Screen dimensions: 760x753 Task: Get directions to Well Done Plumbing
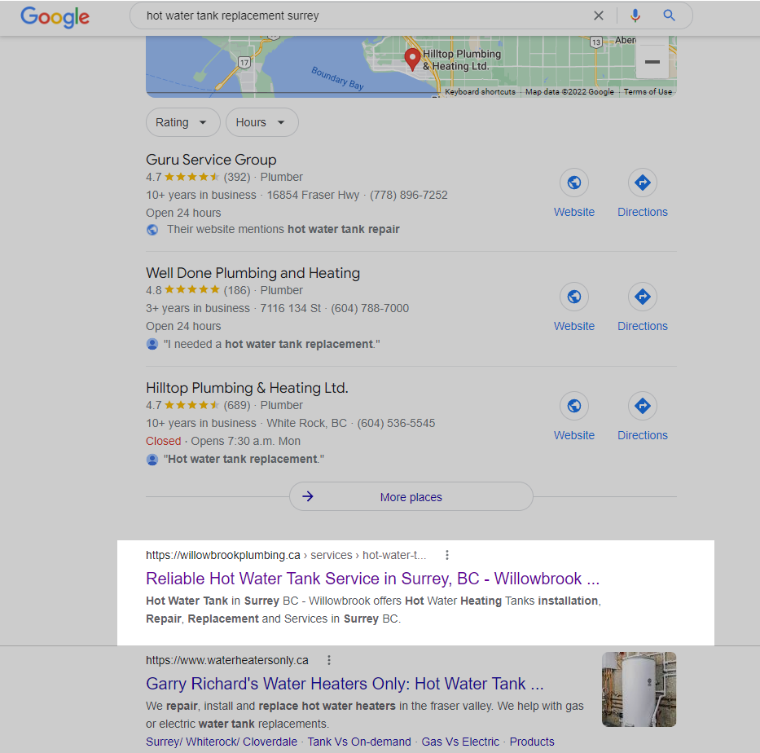(642, 297)
